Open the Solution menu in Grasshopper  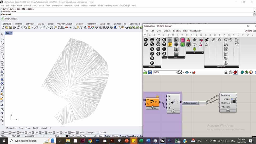[x=177, y=31]
